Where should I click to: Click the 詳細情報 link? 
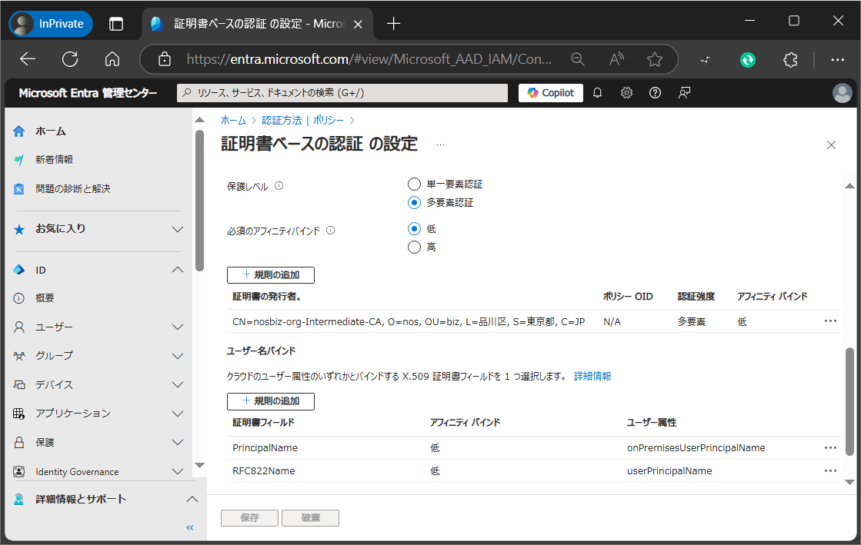(592, 376)
